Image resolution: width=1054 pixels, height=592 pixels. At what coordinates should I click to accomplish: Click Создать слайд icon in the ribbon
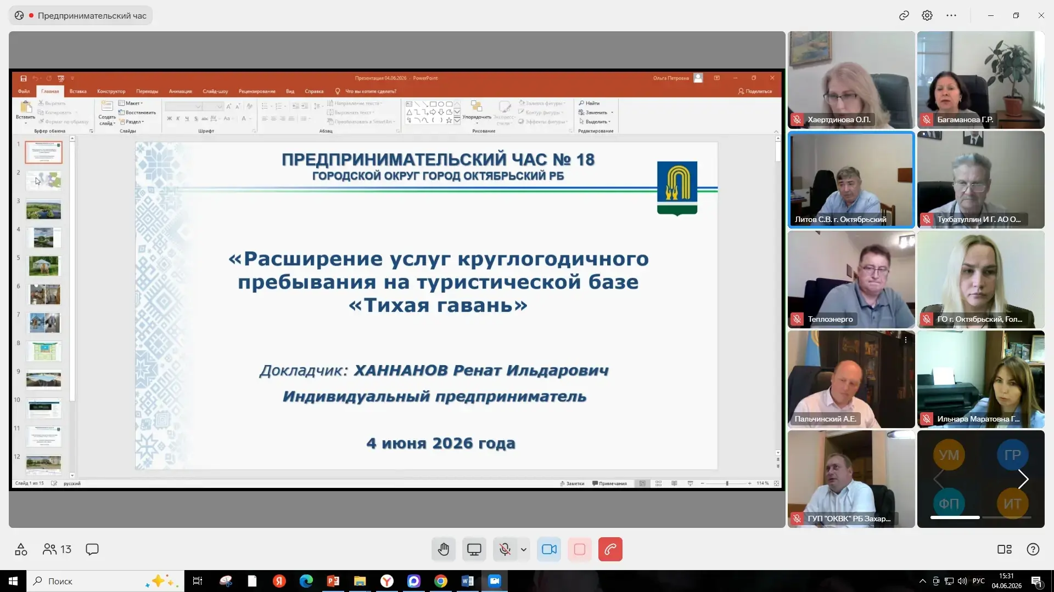click(x=107, y=106)
